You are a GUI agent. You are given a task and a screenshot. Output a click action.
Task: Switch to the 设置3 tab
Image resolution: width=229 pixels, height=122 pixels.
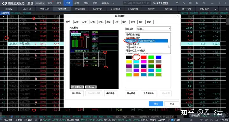(93, 22)
